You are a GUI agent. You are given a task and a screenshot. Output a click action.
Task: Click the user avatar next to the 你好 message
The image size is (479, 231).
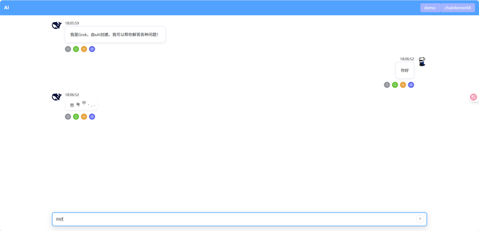click(422, 61)
